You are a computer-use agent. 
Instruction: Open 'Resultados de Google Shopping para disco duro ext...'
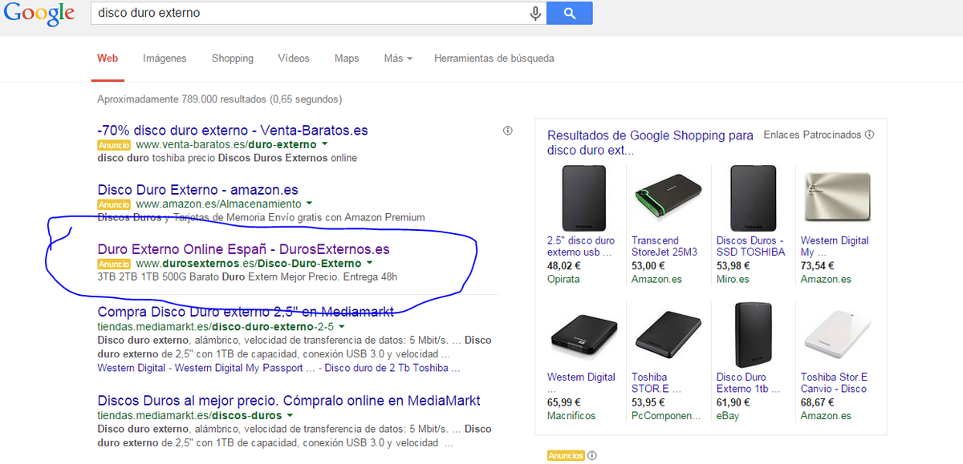650,143
